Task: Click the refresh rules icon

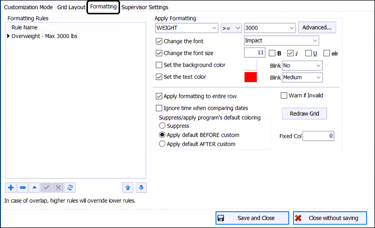Action: pos(70,188)
